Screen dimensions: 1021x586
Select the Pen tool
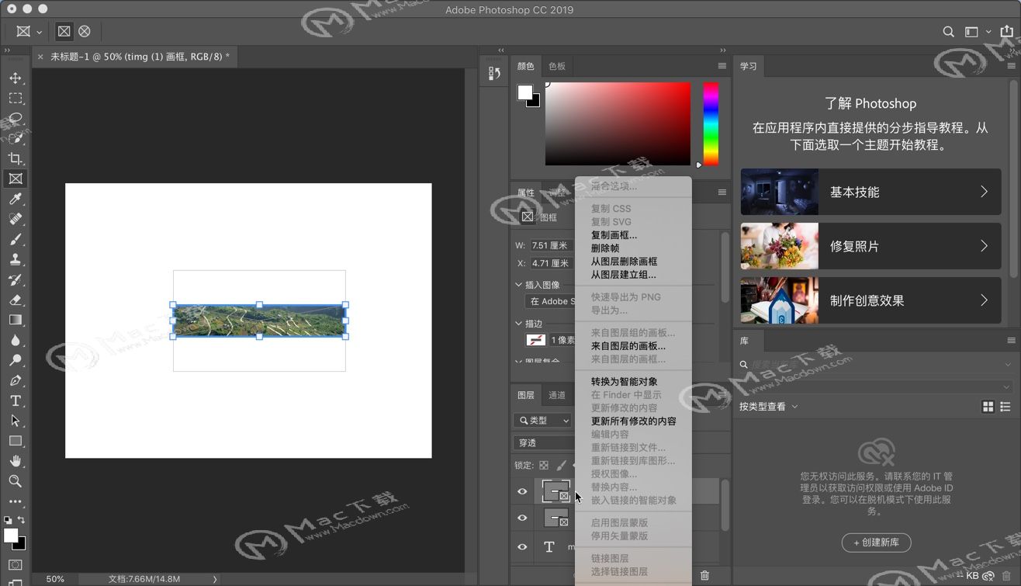[16, 380]
